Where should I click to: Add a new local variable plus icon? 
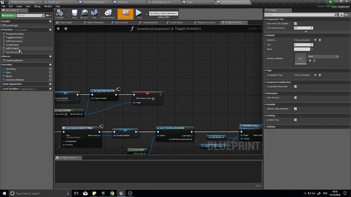point(50,89)
